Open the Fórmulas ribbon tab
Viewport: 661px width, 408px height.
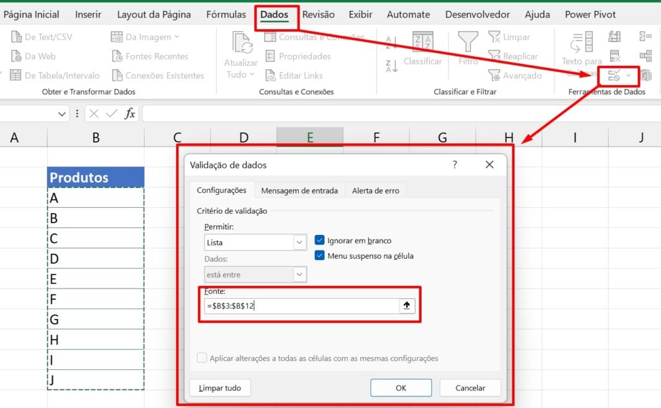(x=225, y=14)
